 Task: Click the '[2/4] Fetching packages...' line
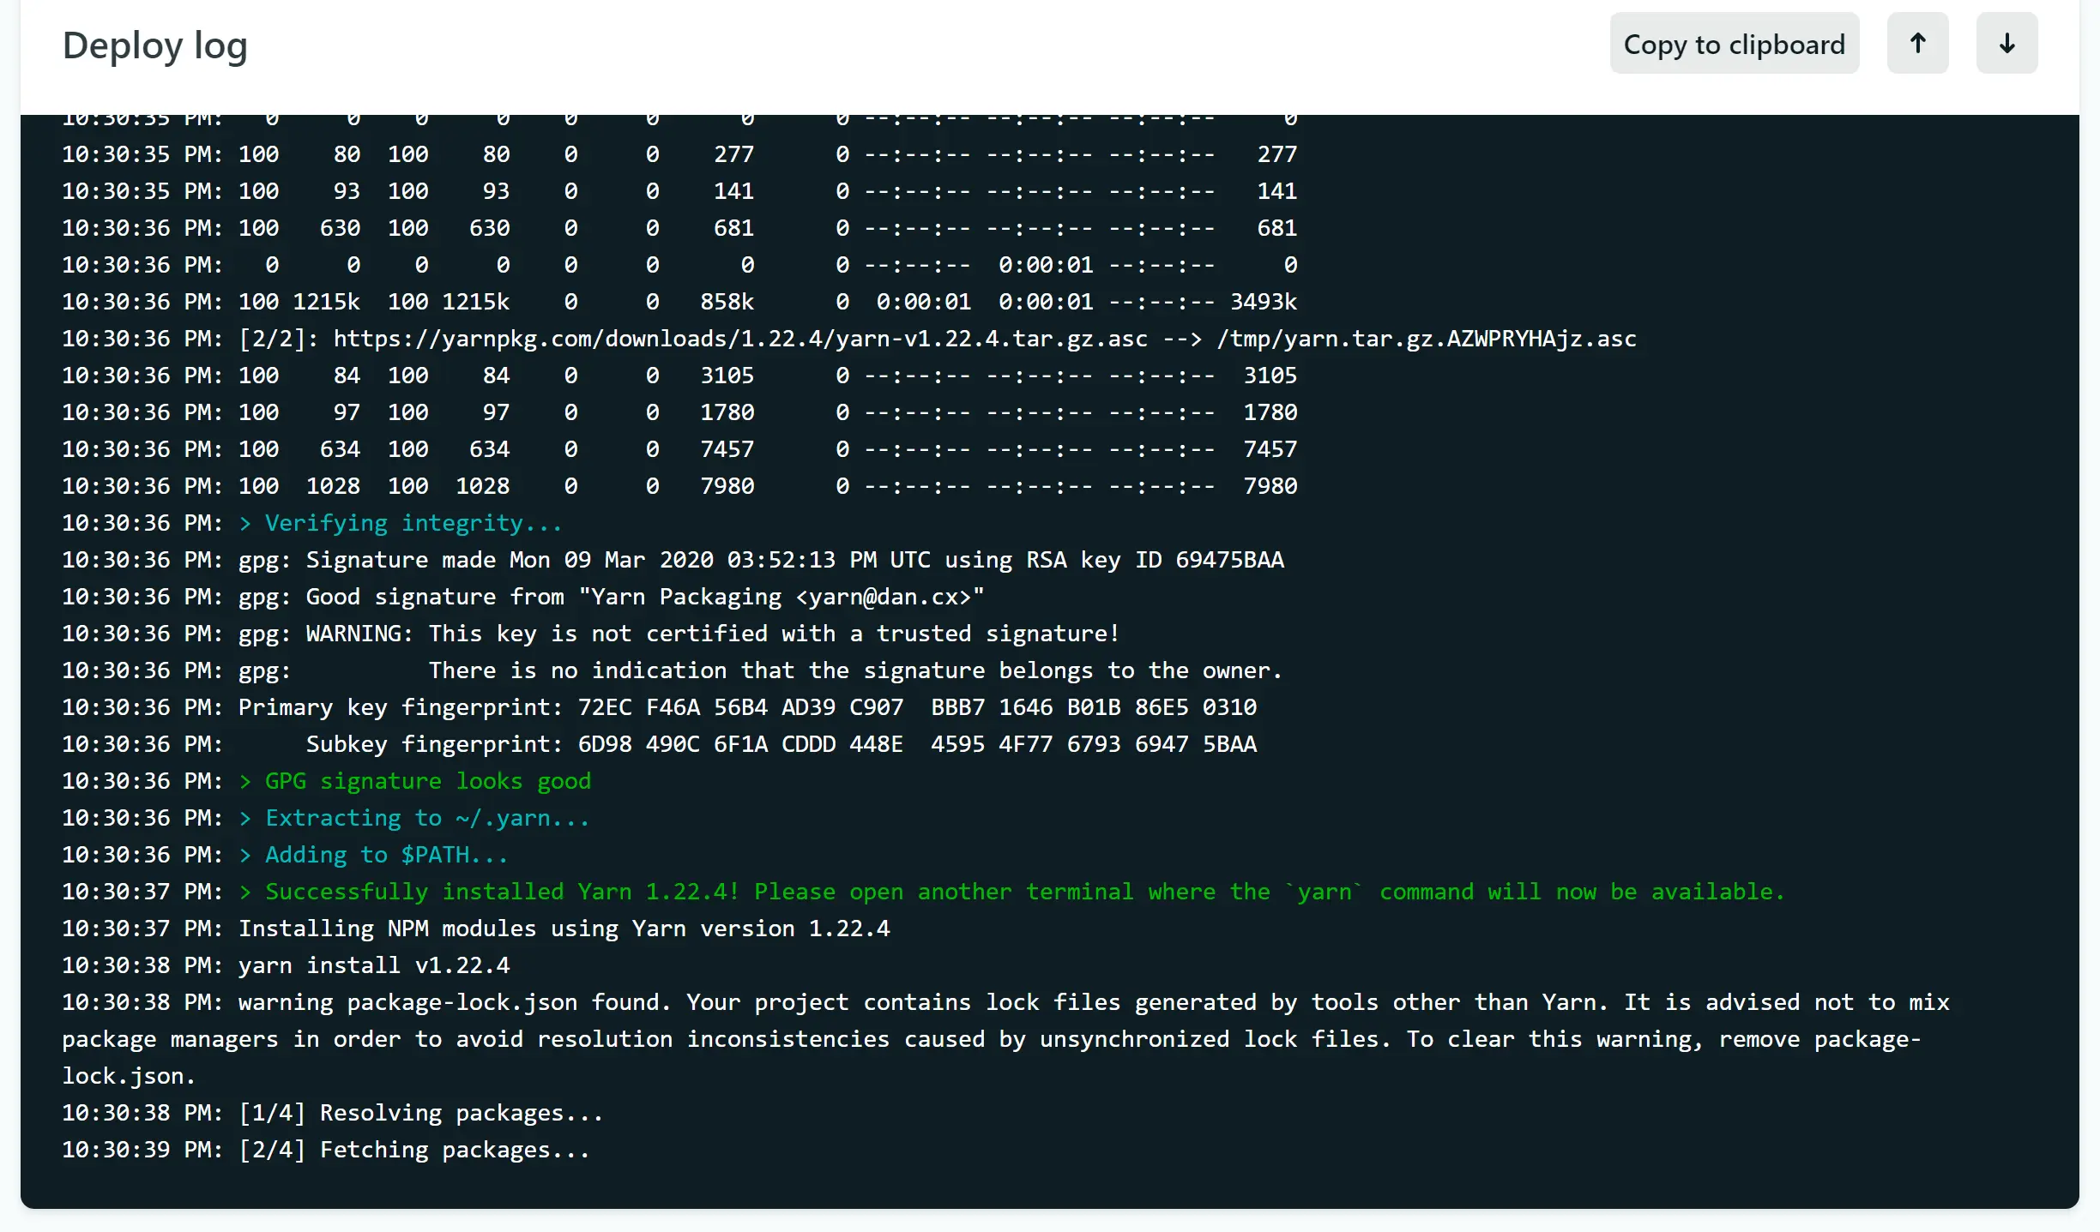pyautogui.click(x=413, y=1150)
